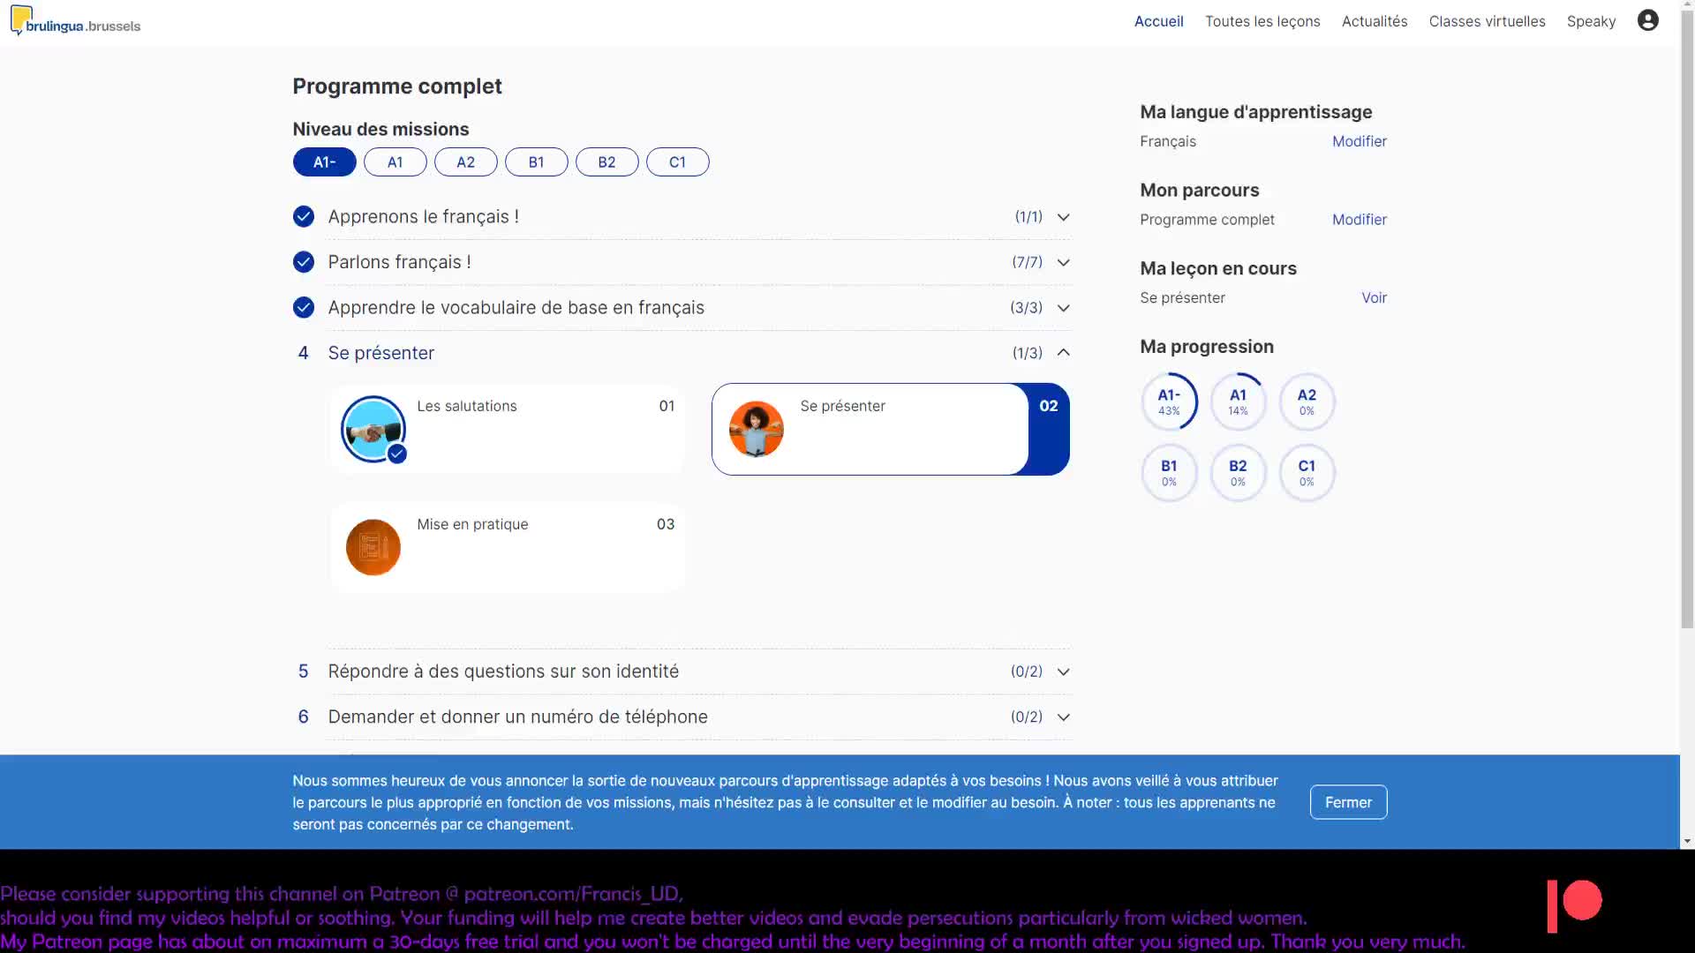Click the A1 14% progress circle
The width and height of the screenshot is (1695, 953).
(1238, 401)
